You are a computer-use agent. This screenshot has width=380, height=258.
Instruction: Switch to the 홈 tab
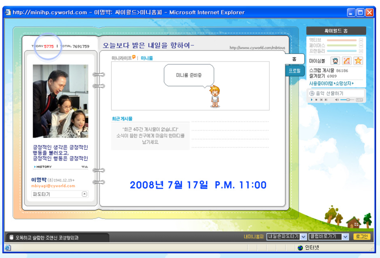point(294,59)
